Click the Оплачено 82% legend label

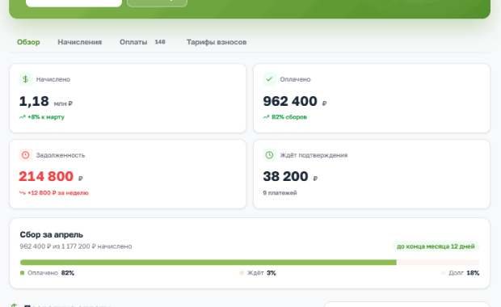[51, 273]
